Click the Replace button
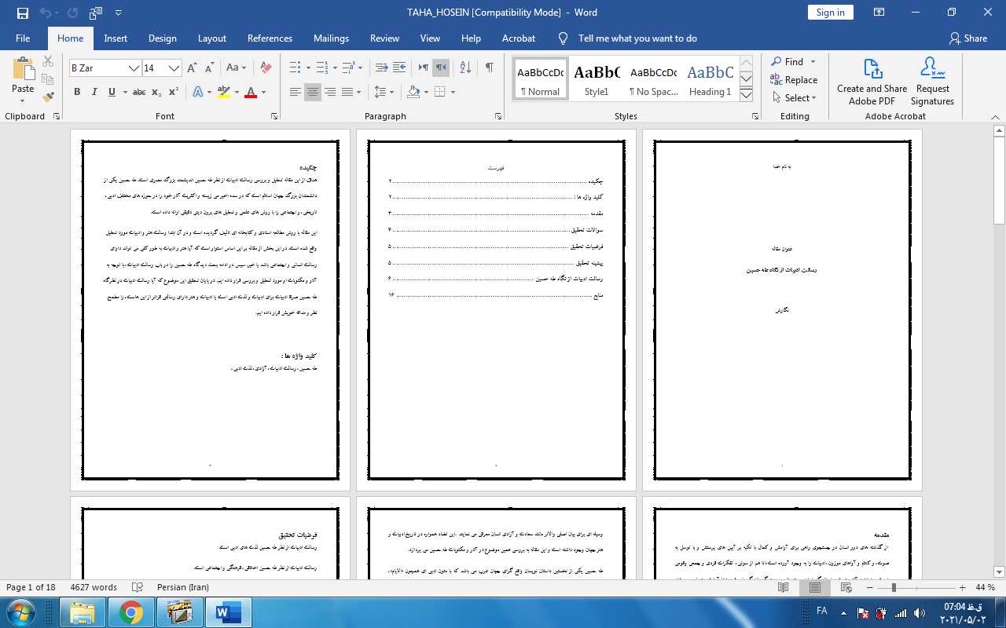The width and height of the screenshot is (1006, 628). point(794,80)
